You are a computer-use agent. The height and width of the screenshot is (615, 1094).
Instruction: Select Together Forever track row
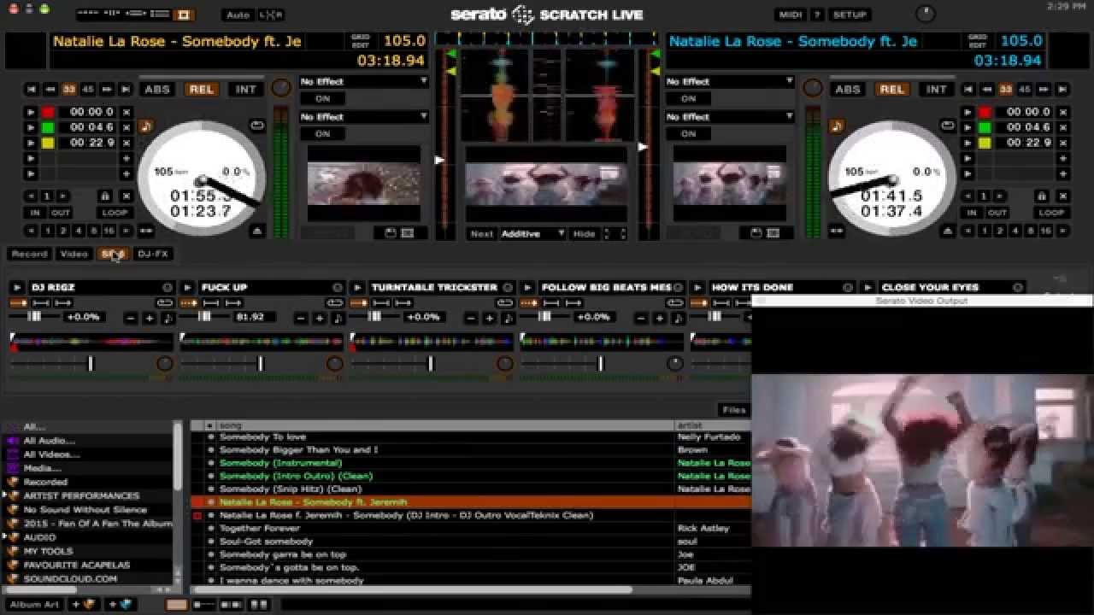pos(470,528)
